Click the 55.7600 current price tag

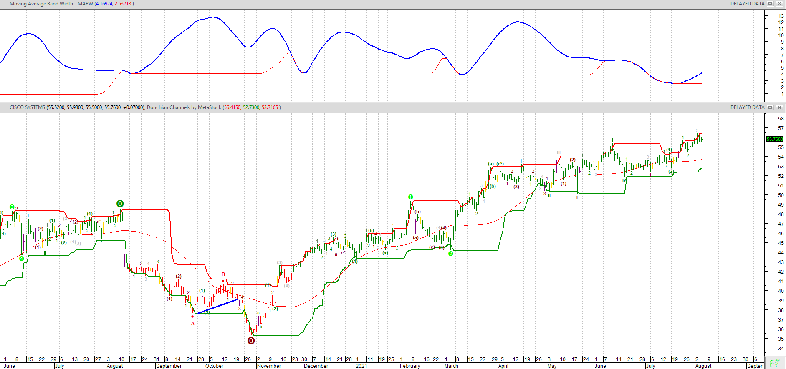tap(775, 139)
